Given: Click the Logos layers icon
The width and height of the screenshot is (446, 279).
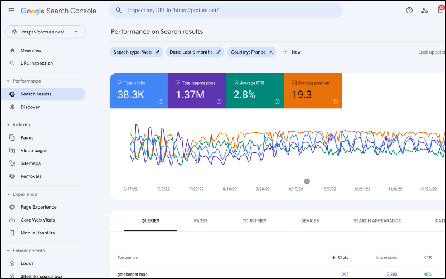Looking at the screenshot, I should click(x=12, y=263).
